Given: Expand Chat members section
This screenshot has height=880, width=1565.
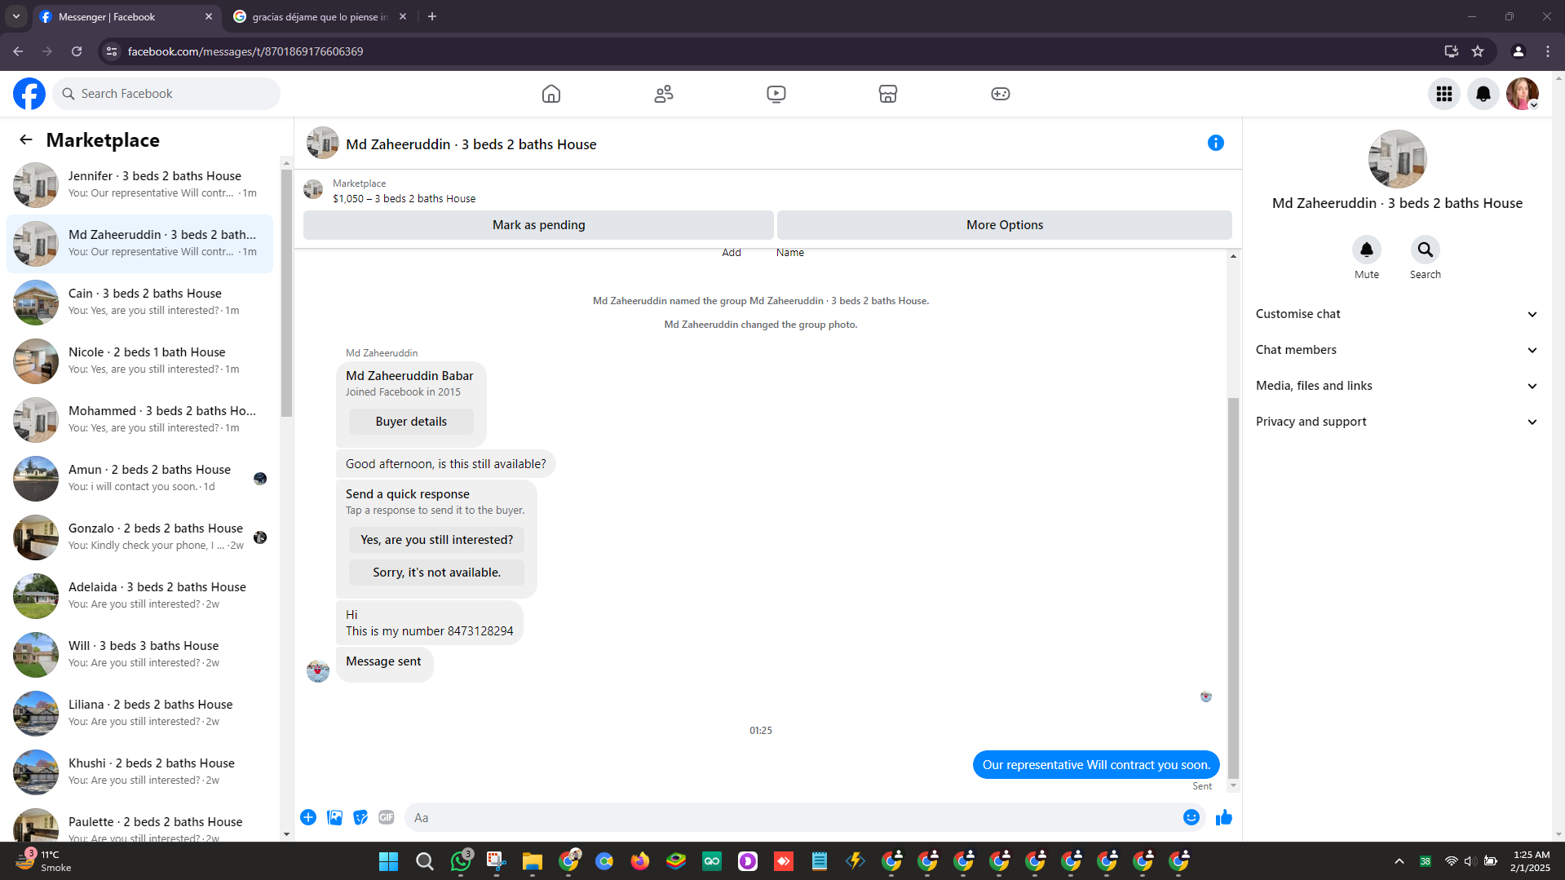Looking at the screenshot, I should [1397, 350].
